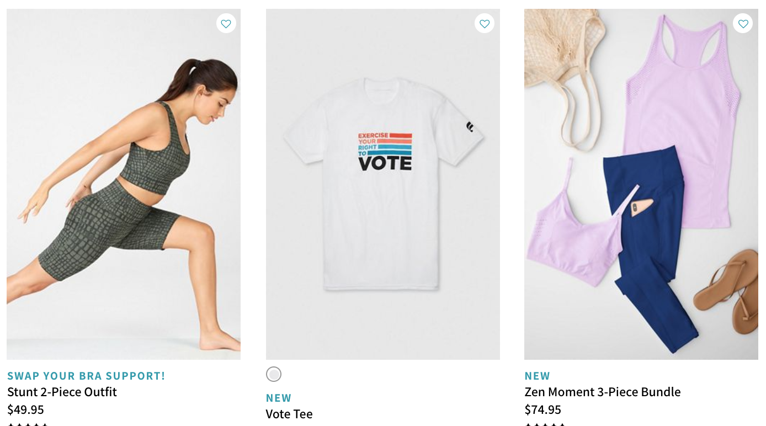Open the Stunt 2-Piece Outfit product page
Screen dimensions: 766x426
click(x=62, y=392)
